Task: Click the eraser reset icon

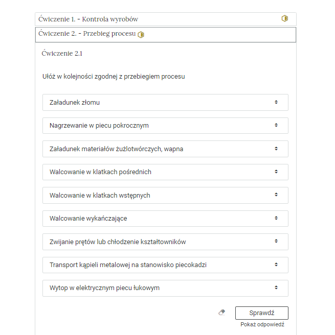Action: click(221, 313)
